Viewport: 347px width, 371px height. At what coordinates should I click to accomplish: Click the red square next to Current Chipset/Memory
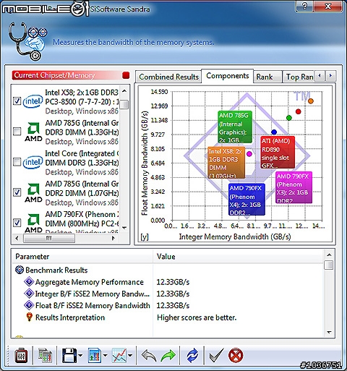coord(126,75)
